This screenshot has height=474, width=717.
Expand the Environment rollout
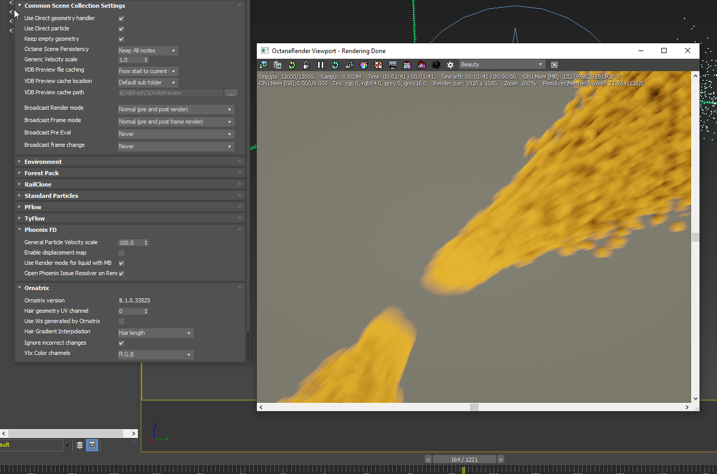[20, 161]
